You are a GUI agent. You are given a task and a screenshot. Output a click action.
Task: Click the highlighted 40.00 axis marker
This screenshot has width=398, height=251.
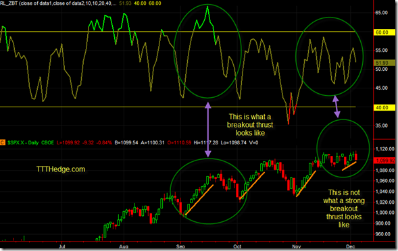384,107
